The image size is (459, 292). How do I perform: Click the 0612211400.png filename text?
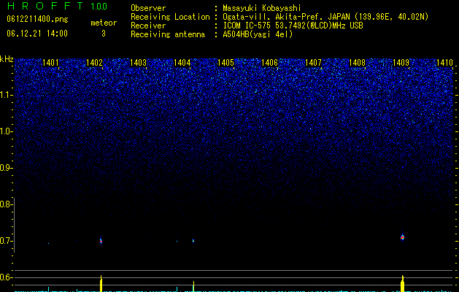tap(37, 19)
